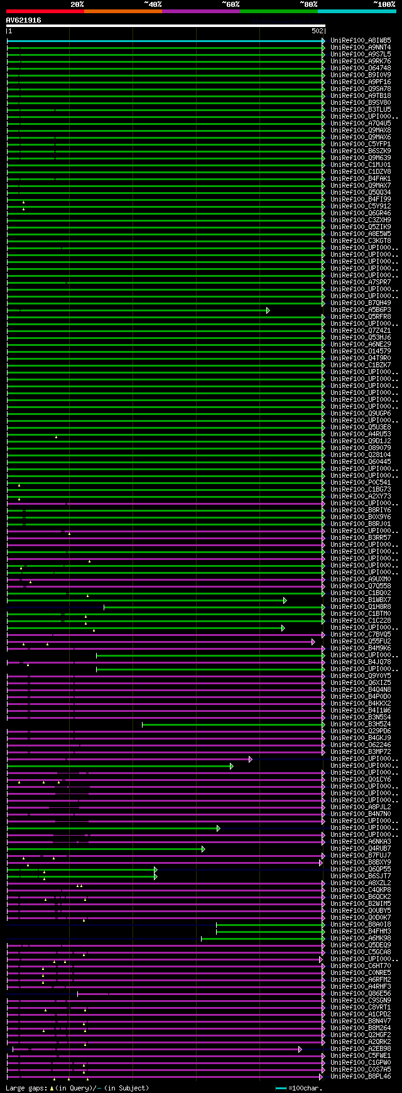Open hit UniRef100_A9NNT4

361,48
